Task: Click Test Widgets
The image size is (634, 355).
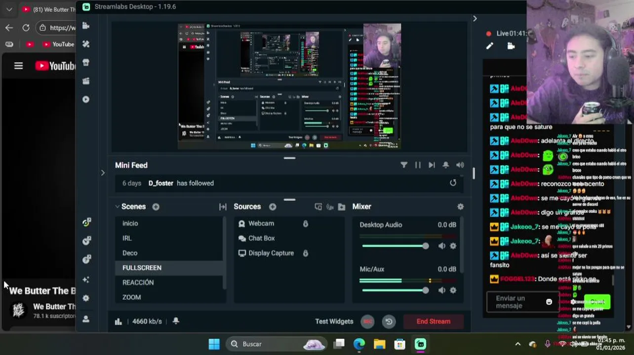Action: click(x=334, y=321)
